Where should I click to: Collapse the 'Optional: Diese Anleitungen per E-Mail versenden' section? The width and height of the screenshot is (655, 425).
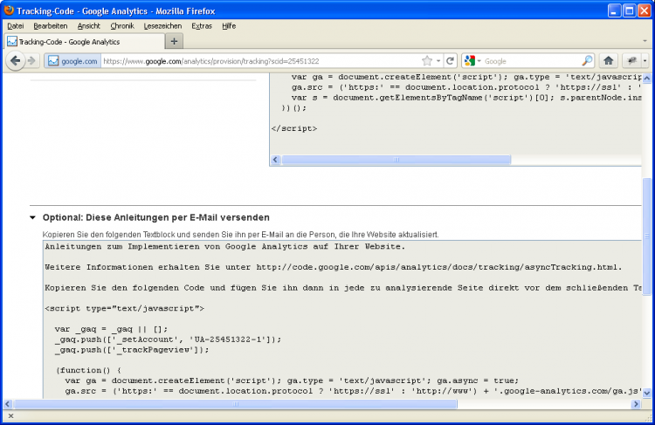coord(32,217)
